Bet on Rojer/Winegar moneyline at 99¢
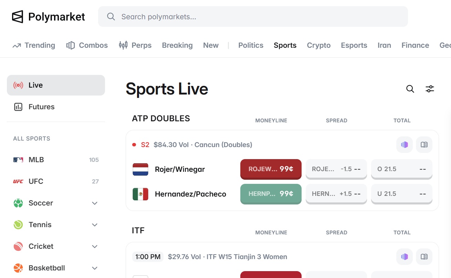Screen dimensions: 451x278 (x=271, y=169)
